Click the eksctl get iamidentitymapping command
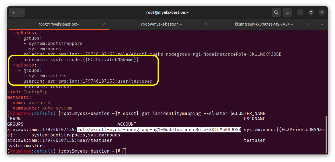Image resolution: width=335 pixels, height=162 pixels. click(194, 113)
